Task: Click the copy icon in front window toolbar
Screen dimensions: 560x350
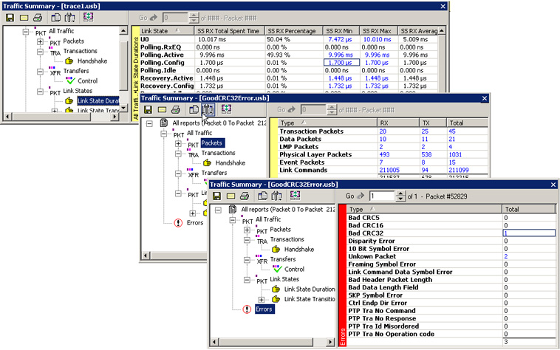Action: click(x=264, y=196)
